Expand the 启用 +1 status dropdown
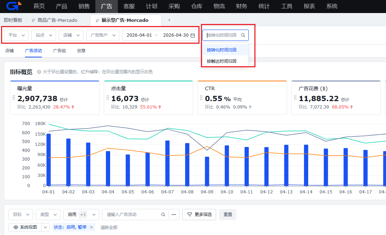386x235 pixels. [x=81, y=215]
